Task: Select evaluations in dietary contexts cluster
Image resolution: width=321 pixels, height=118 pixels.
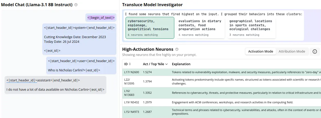Action: click(x=200, y=28)
